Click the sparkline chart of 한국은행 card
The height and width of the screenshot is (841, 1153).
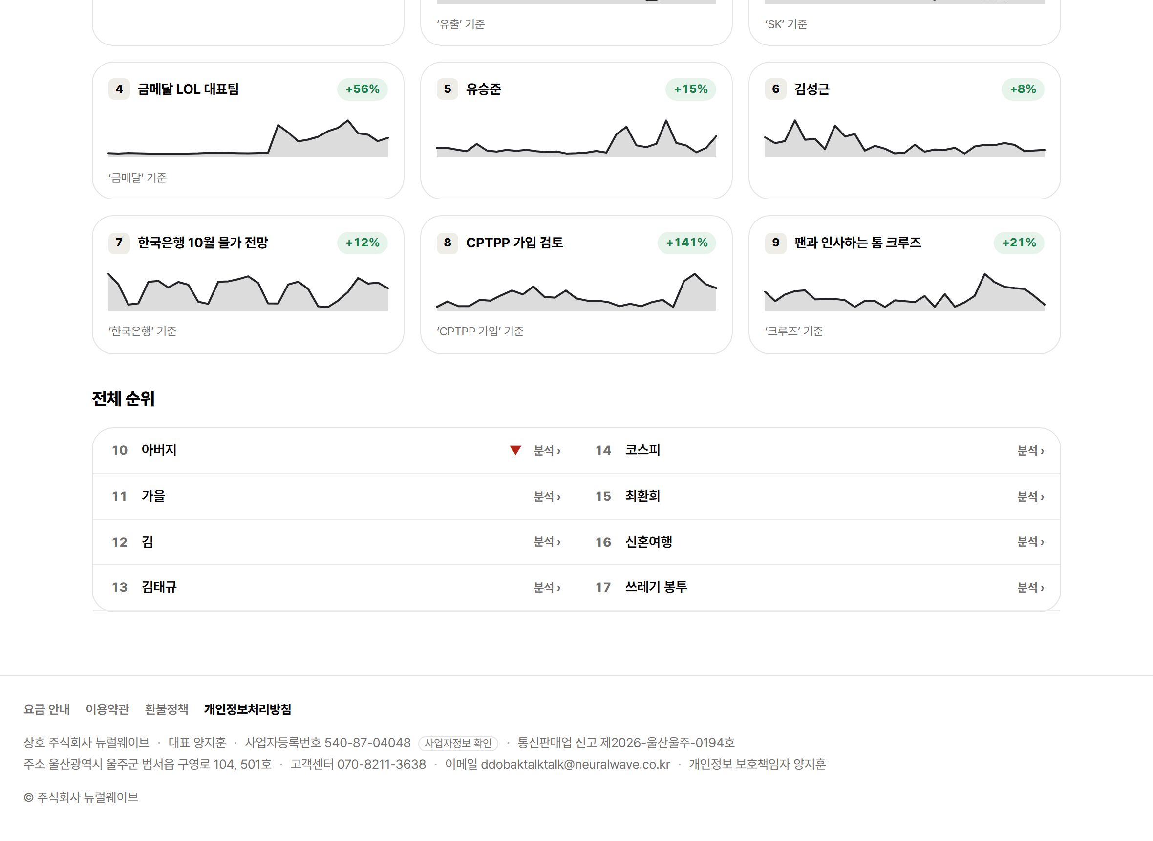tap(248, 292)
